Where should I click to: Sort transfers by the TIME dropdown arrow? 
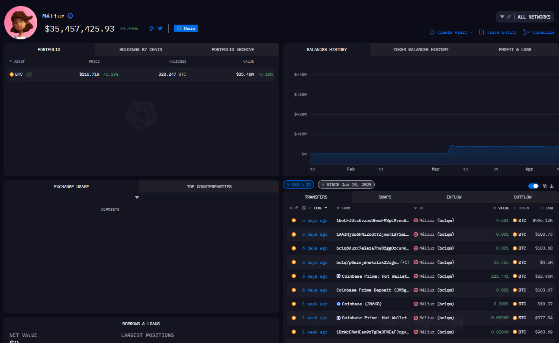click(326, 208)
